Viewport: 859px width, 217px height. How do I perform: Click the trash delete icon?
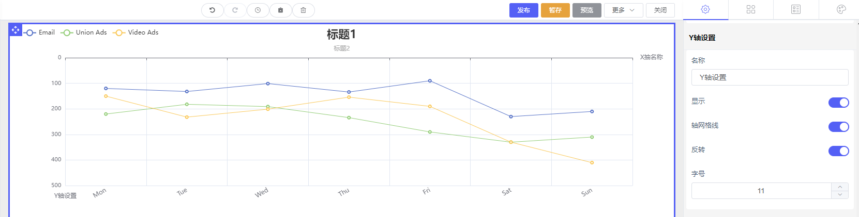click(x=303, y=10)
